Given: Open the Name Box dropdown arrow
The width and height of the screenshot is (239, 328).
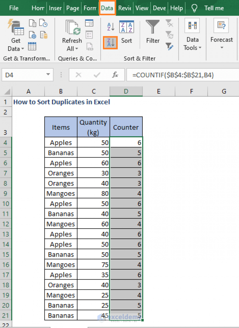Looking at the screenshot, I should pos(48,75).
